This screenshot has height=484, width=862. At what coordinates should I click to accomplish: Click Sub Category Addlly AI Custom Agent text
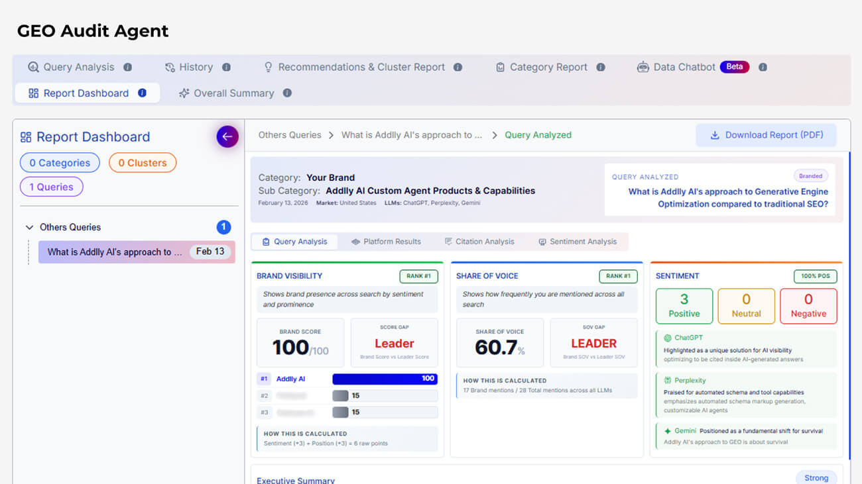pos(397,191)
